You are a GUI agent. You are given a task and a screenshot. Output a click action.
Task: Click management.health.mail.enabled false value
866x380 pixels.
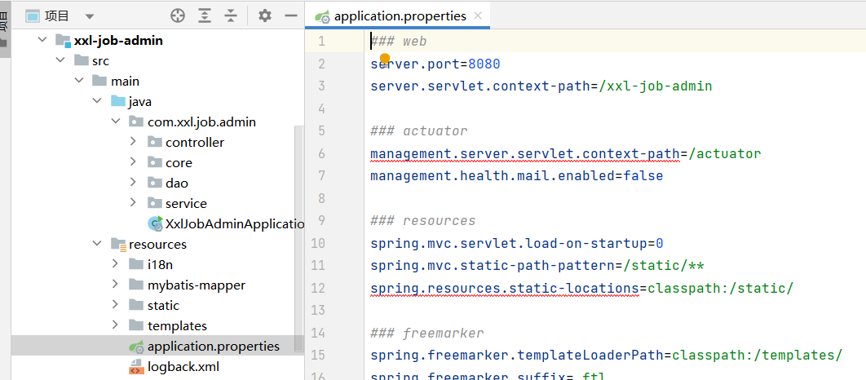pyautogui.click(x=643, y=175)
